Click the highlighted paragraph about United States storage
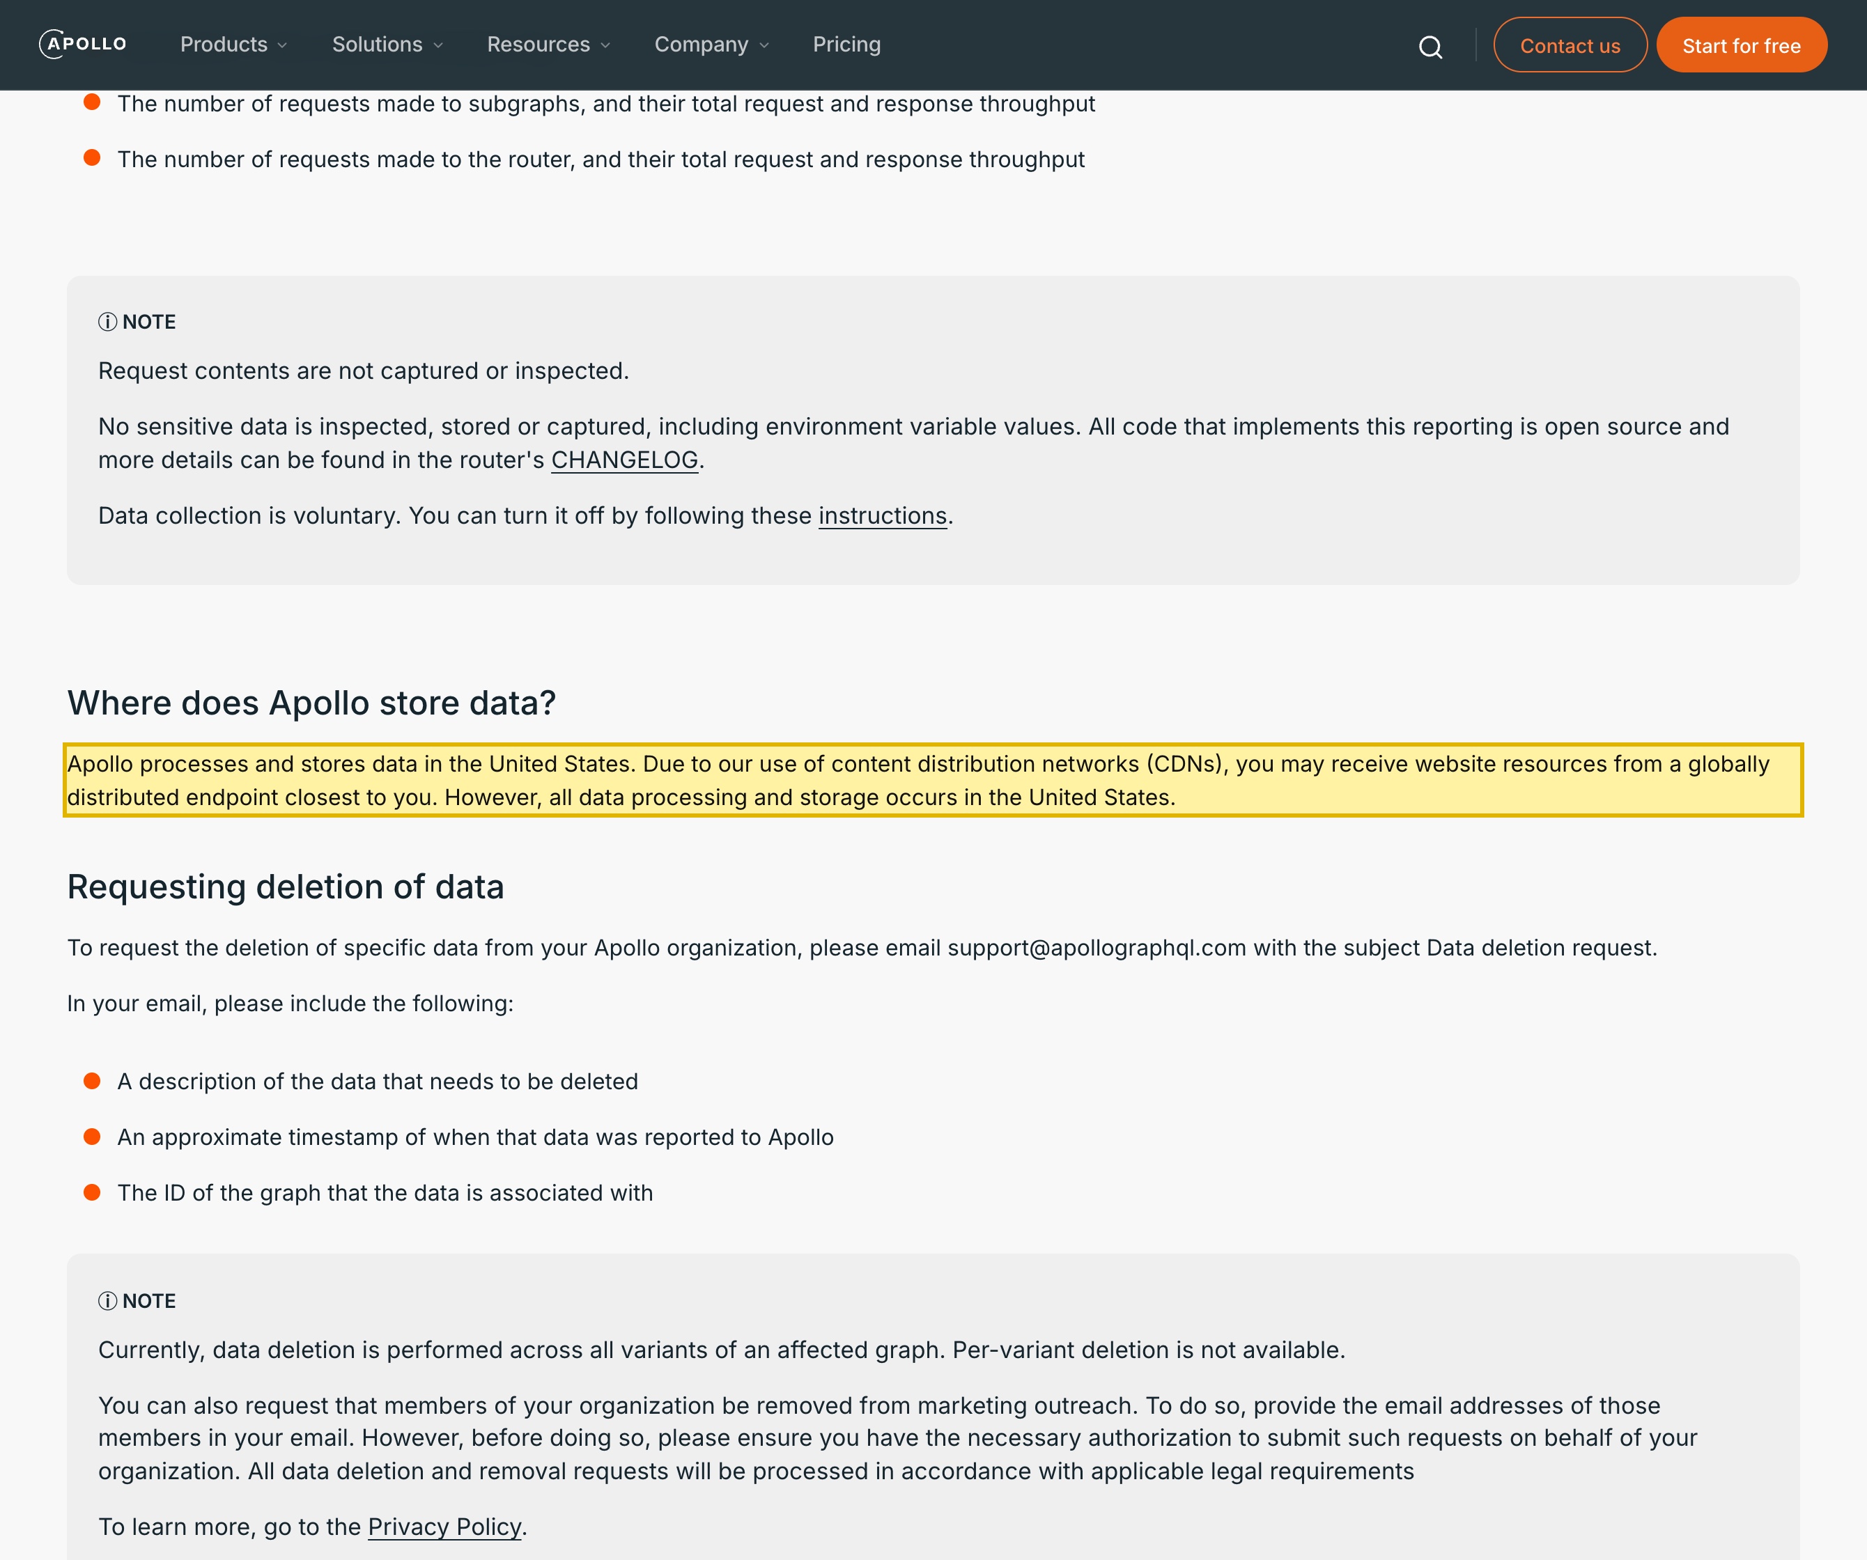The image size is (1867, 1560). (x=933, y=779)
